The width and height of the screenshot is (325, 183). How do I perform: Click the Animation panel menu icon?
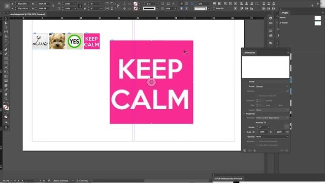[x=288, y=53]
